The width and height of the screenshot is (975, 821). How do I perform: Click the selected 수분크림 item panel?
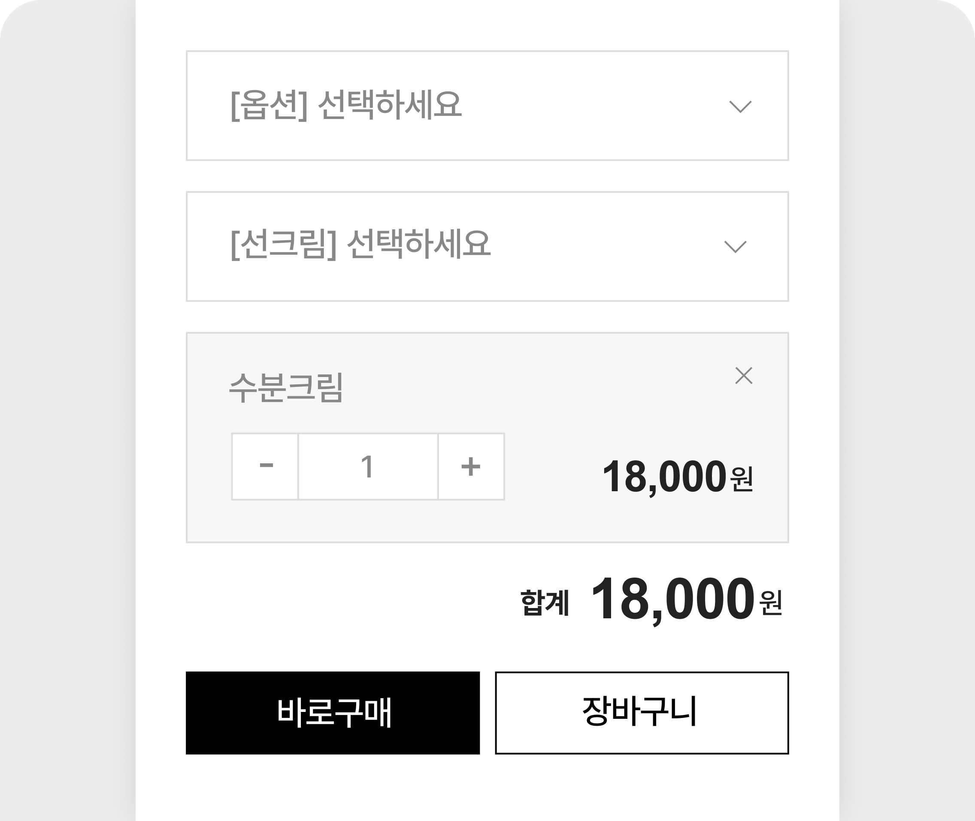[x=487, y=438]
